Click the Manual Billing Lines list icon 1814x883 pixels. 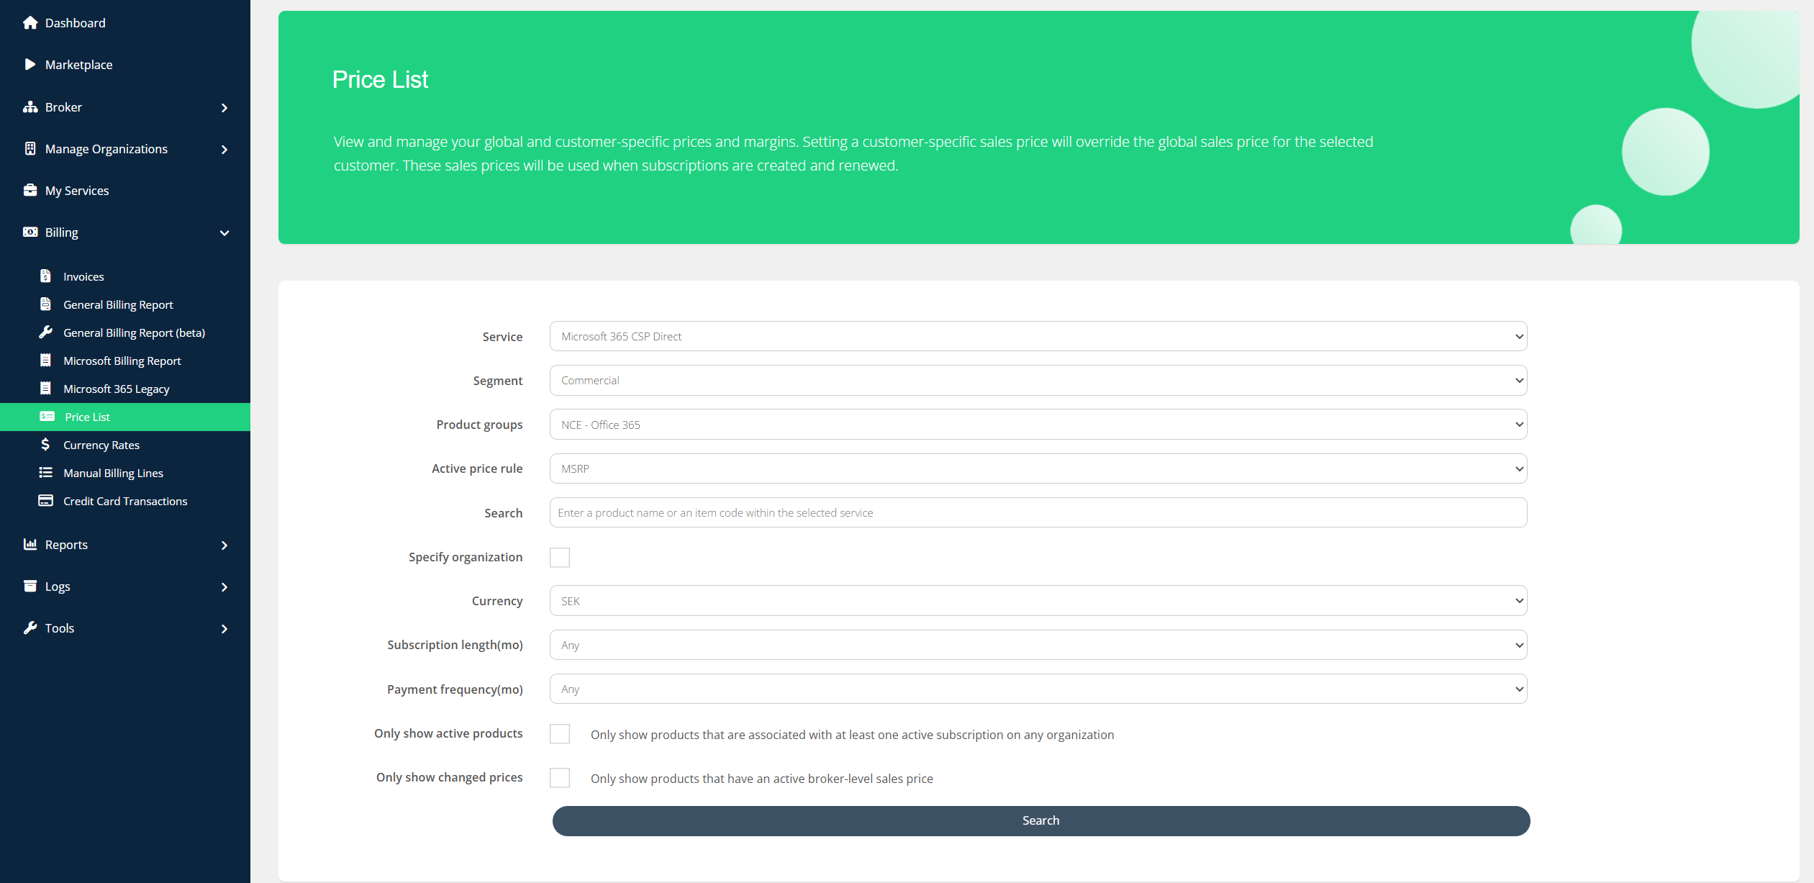tap(46, 473)
